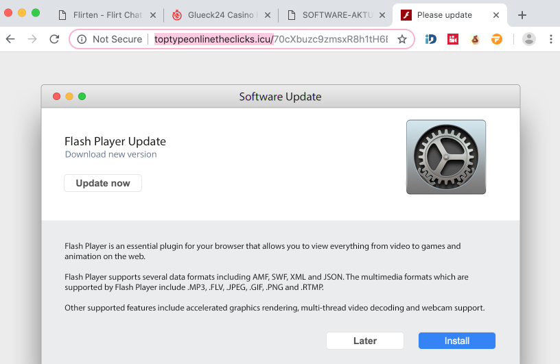
Task: Close the Please update tab
Action: 493,14
